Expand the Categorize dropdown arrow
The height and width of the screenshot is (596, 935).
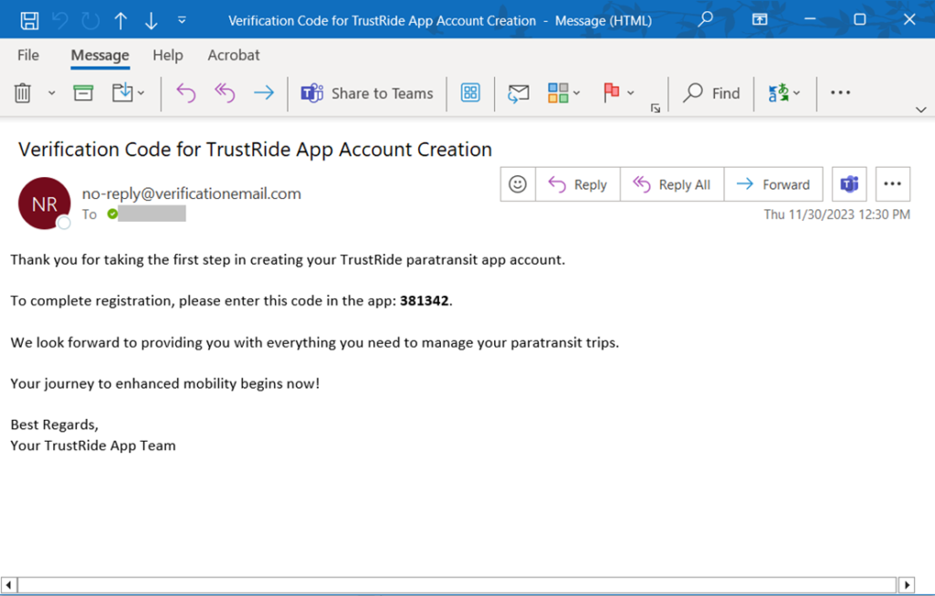coord(577,93)
